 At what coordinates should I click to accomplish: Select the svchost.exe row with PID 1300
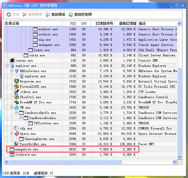tap(91, 29)
